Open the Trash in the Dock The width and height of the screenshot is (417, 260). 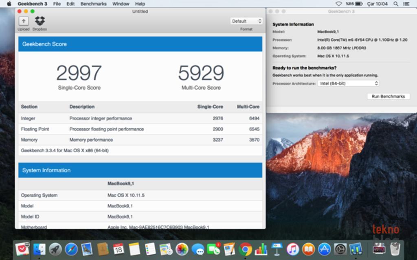395,249
